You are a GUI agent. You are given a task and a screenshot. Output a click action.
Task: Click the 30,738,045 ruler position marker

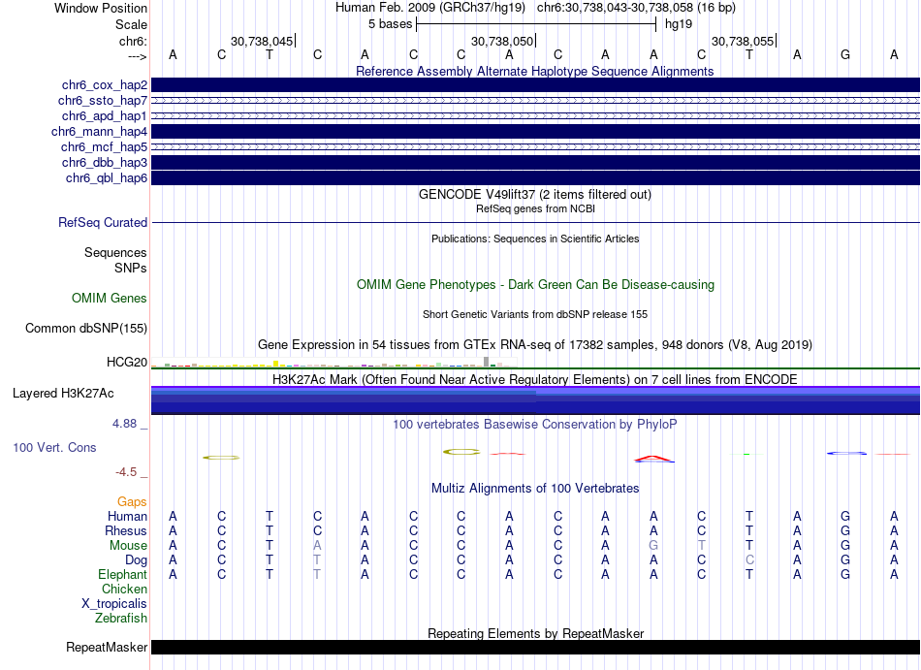click(x=263, y=41)
